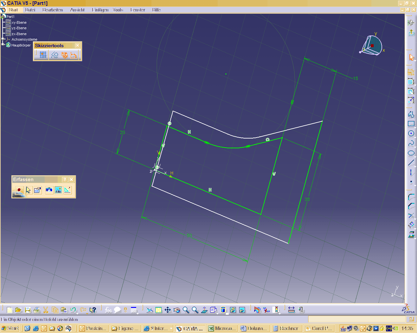The width and height of the screenshot is (417, 333).
Task: Select the Circle sketch tool
Action: pos(411,133)
